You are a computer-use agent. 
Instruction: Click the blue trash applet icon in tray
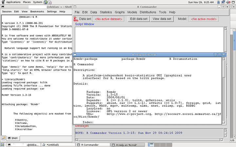[x=218, y=2]
